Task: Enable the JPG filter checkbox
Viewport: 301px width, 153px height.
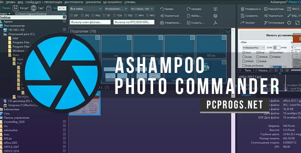Action: click(82, 15)
